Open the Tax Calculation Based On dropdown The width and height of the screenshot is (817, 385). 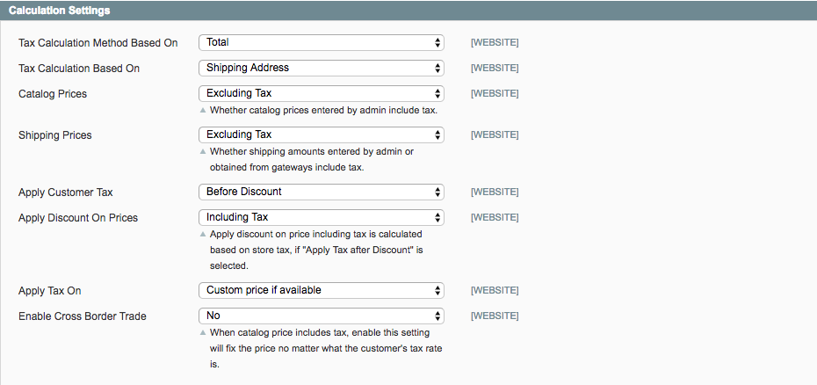coord(322,68)
